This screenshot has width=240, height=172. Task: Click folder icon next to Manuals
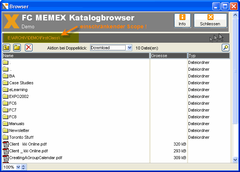coord(6,123)
